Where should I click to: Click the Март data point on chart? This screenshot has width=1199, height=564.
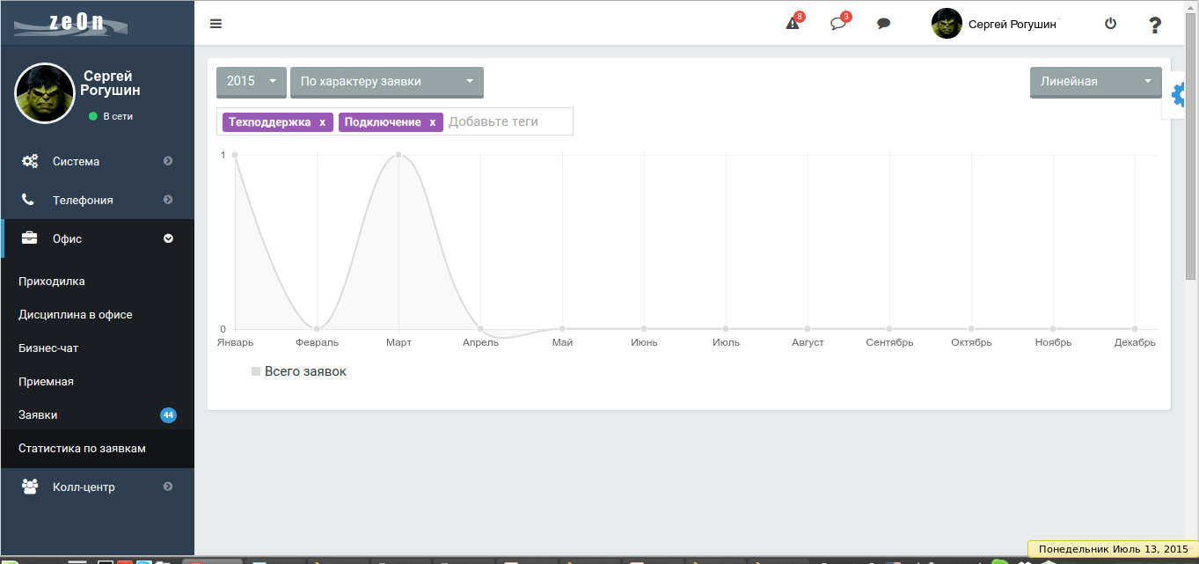point(398,155)
